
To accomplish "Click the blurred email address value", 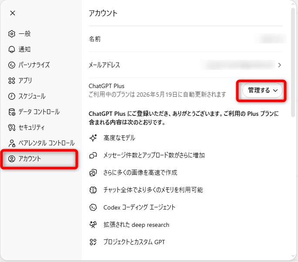I will click(238, 65).
